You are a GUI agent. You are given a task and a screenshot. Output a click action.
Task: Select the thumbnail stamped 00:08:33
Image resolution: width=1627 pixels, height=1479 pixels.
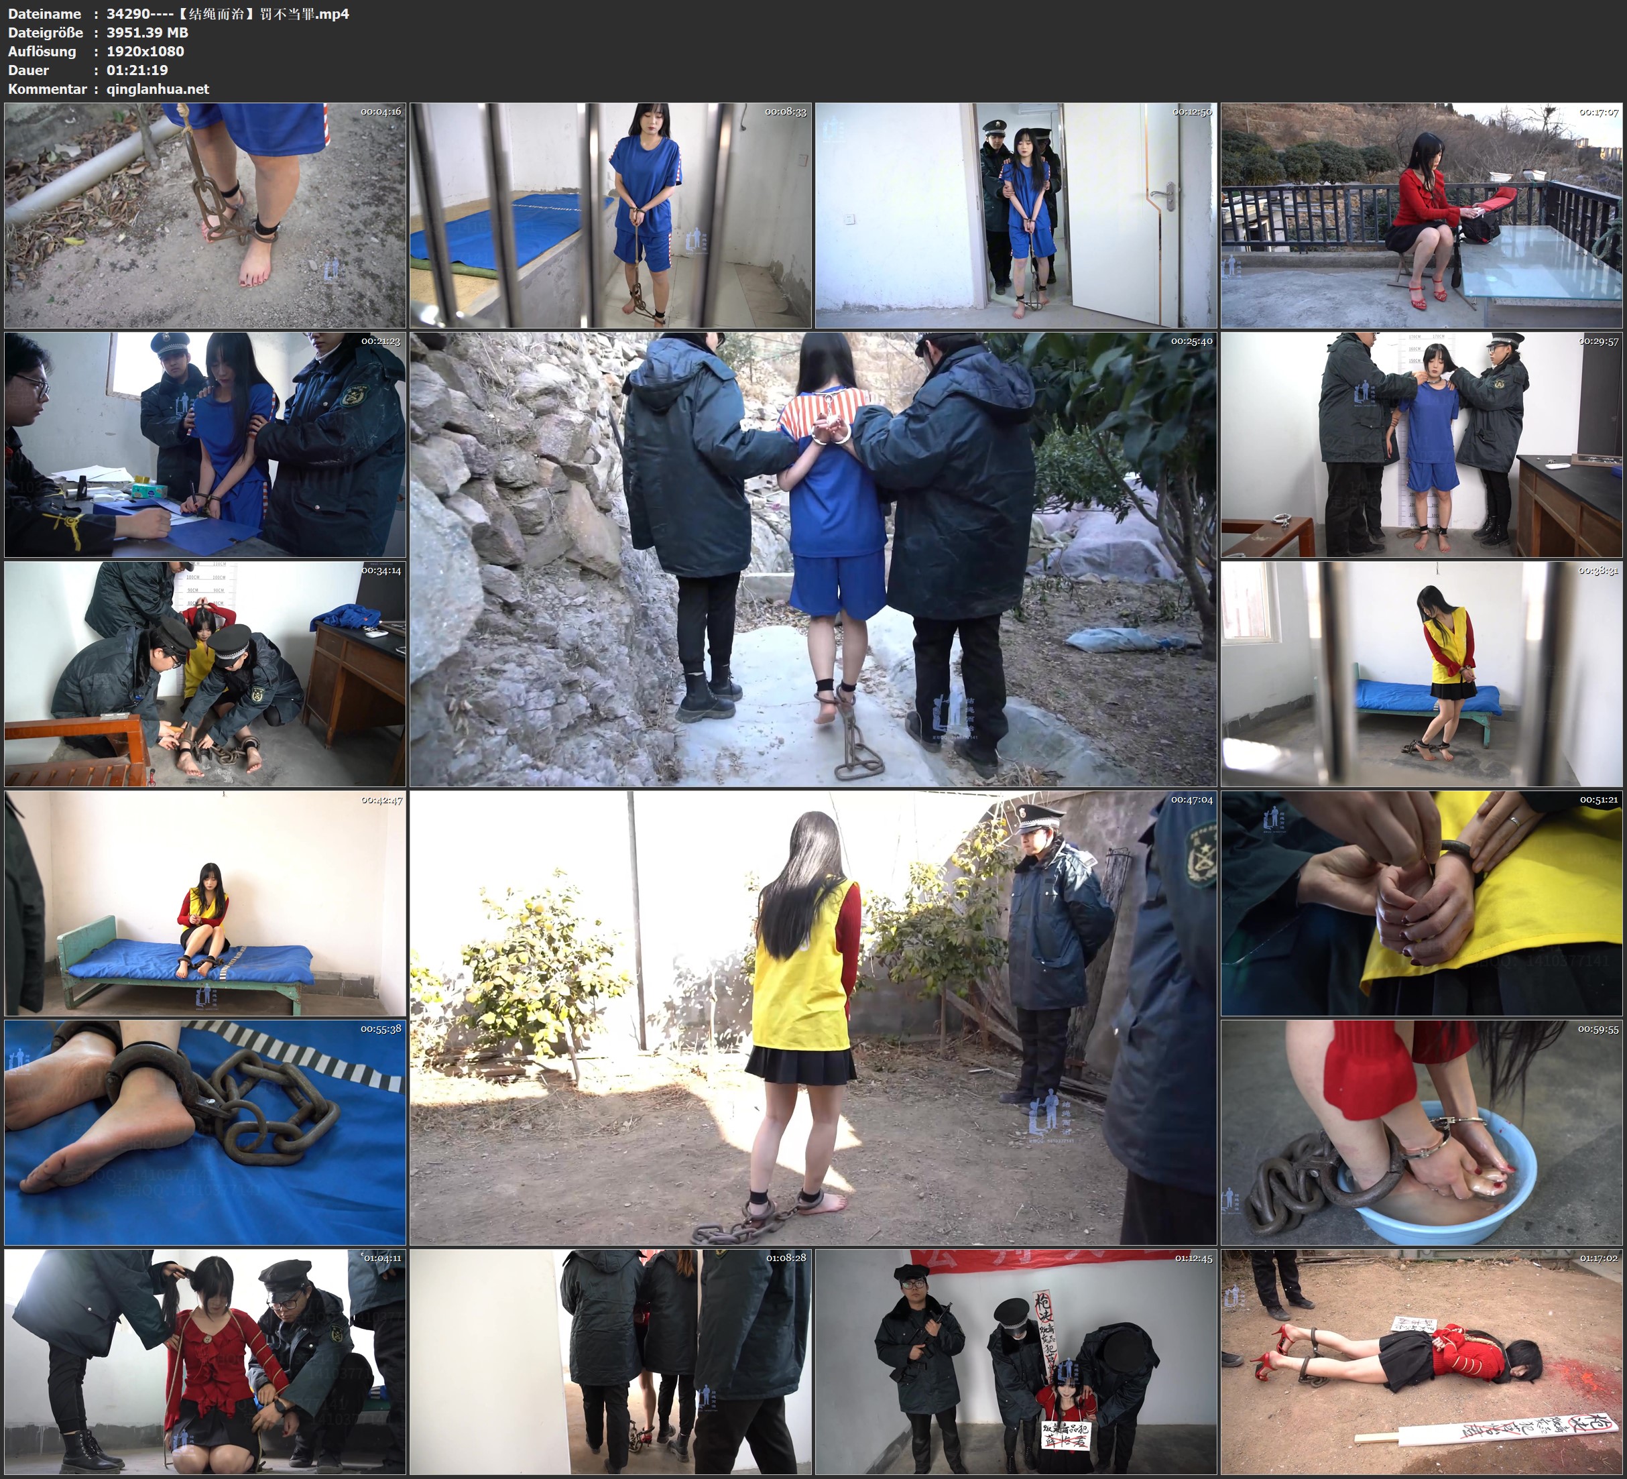point(610,215)
